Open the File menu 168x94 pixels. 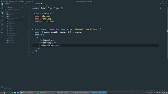(4, 1)
